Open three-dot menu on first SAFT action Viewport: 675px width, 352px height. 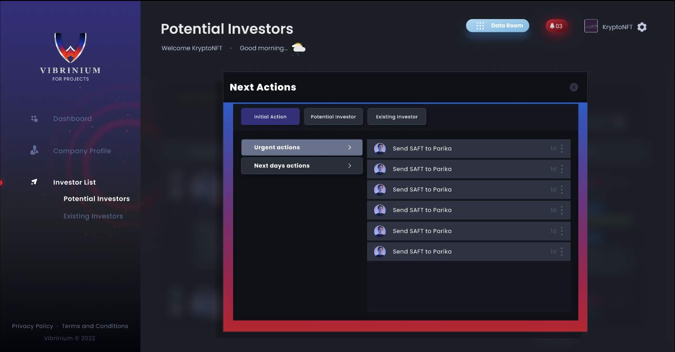point(562,148)
